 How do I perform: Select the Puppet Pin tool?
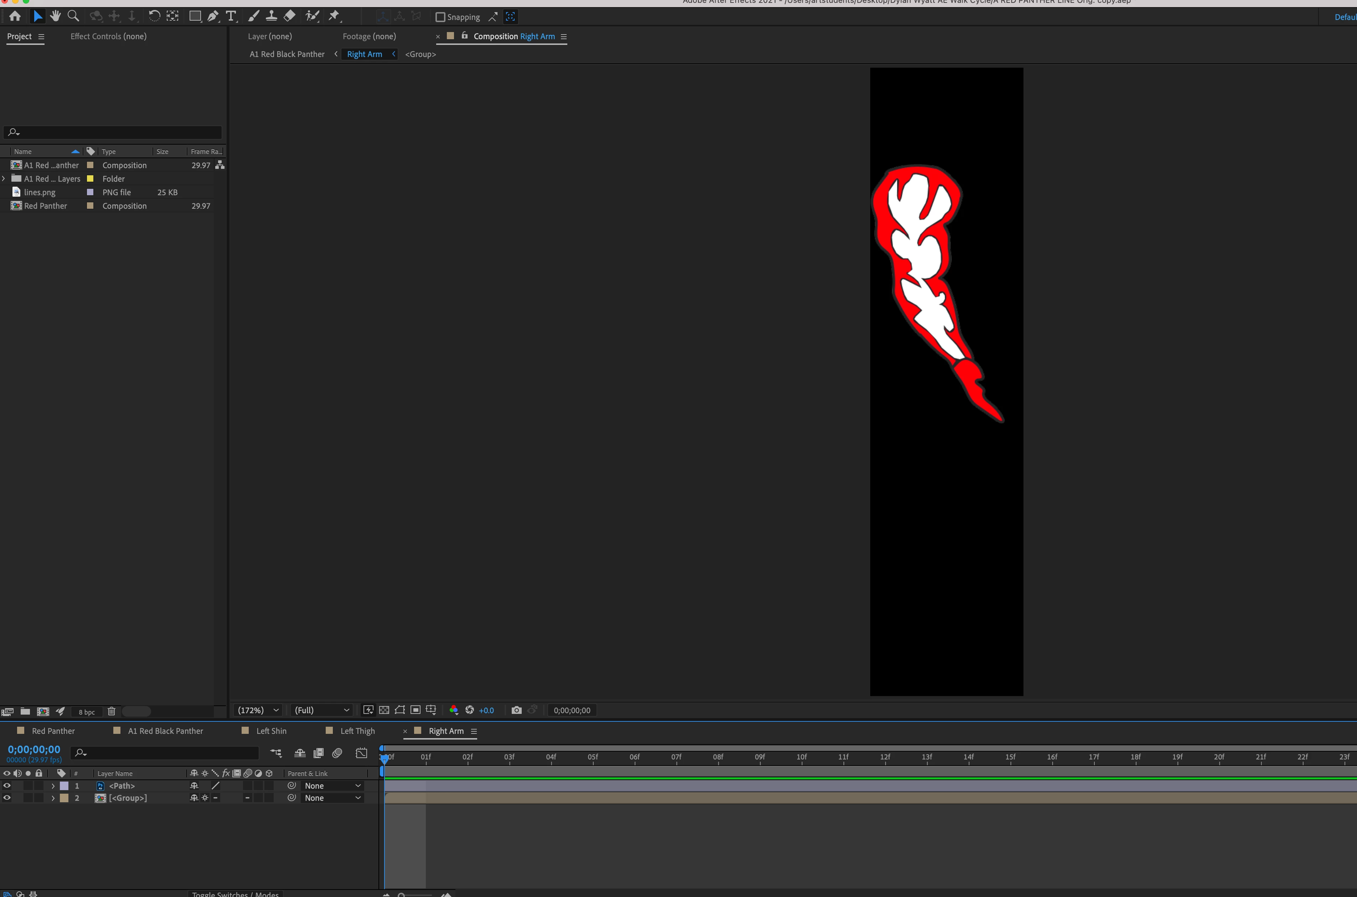pyautogui.click(x=334, y=16)
